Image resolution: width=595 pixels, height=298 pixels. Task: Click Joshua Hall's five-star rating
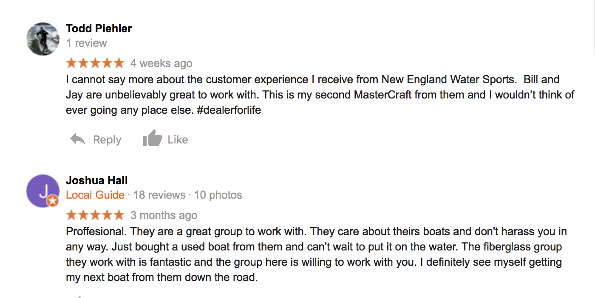pyautogui.click(x=95, y=215)
